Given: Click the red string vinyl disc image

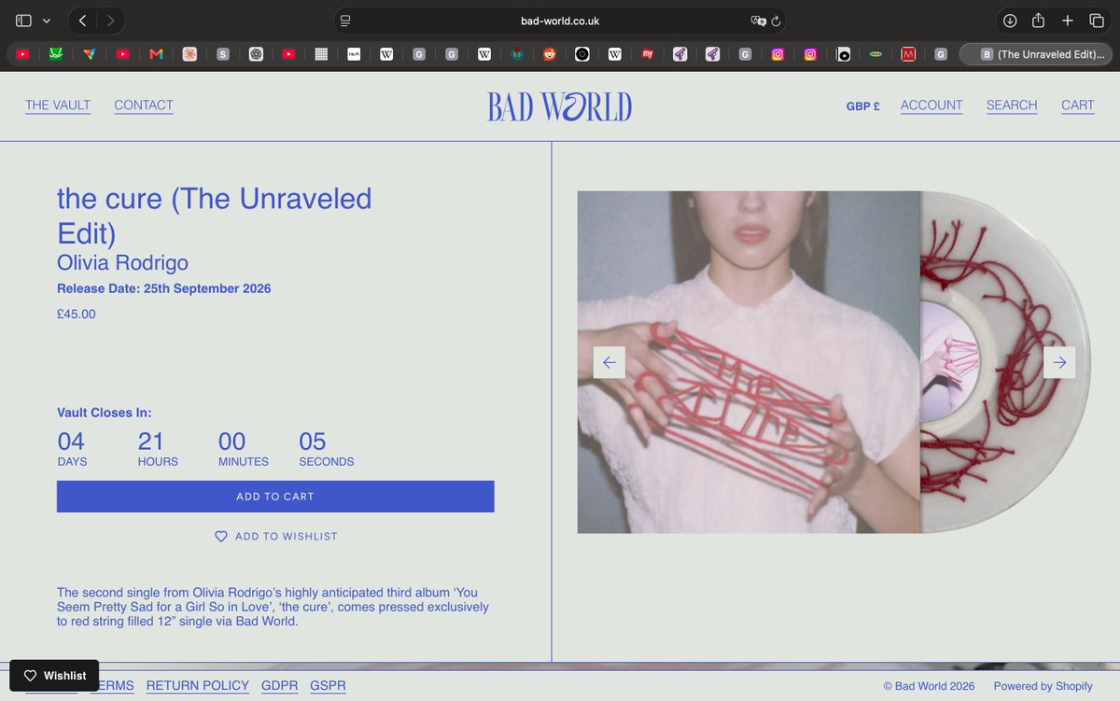Looking at the screenshot, I should coord(1006,362).
